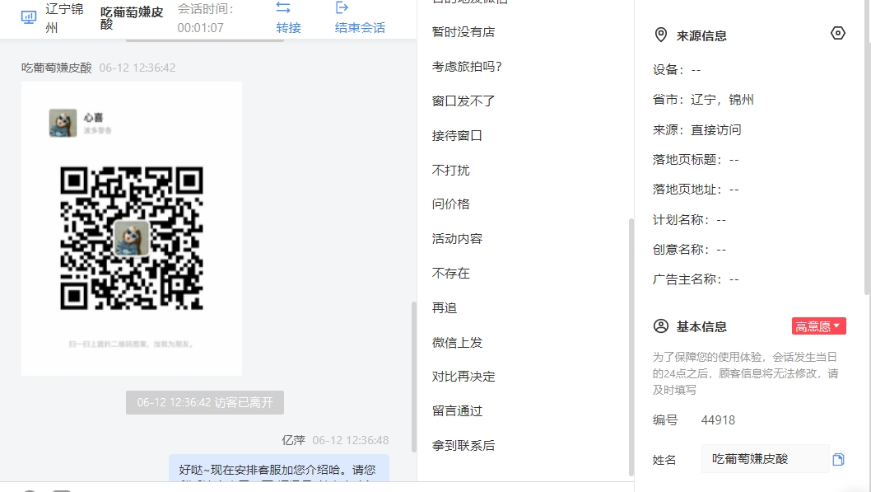Viewport: 871px width, 492px height.
Task: Select quick reply 活动内容
Action: [457, 239]
